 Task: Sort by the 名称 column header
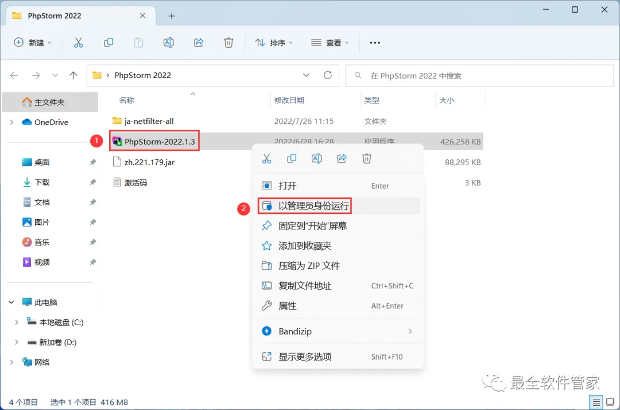[x=126, y=100]
